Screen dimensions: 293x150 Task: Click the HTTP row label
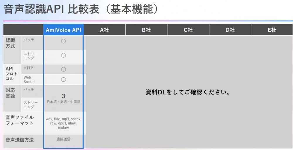(x=28, y=68)
